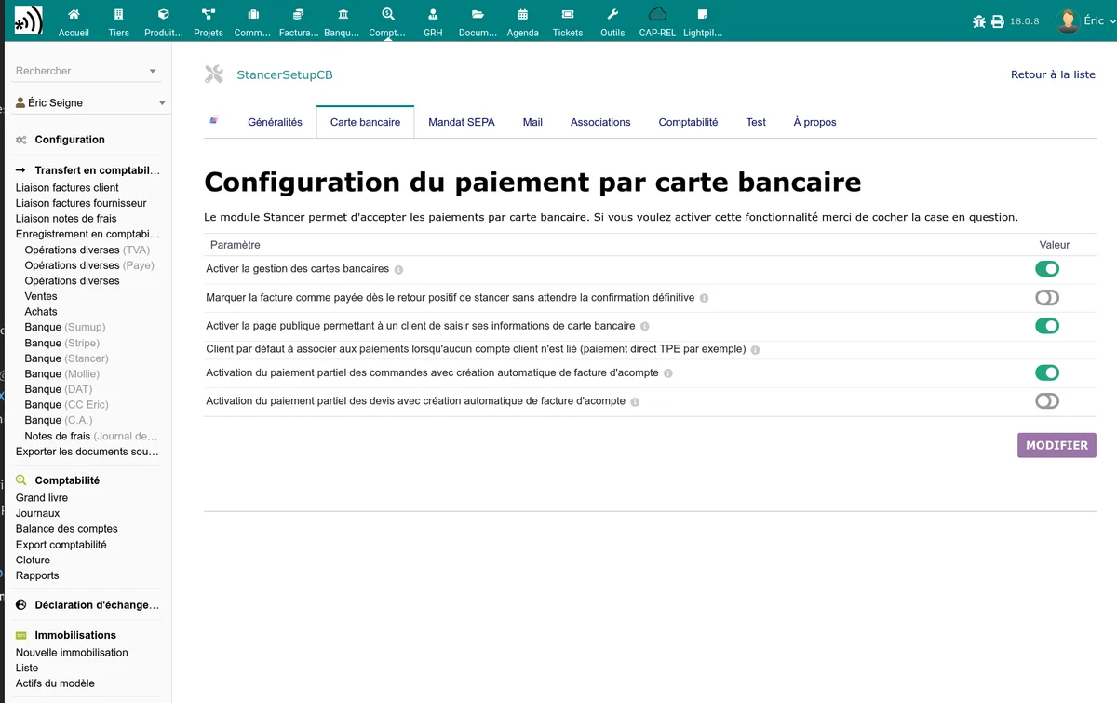
Task: Click info icon for 'Client par défaut' row
Action: coord(755,350)
